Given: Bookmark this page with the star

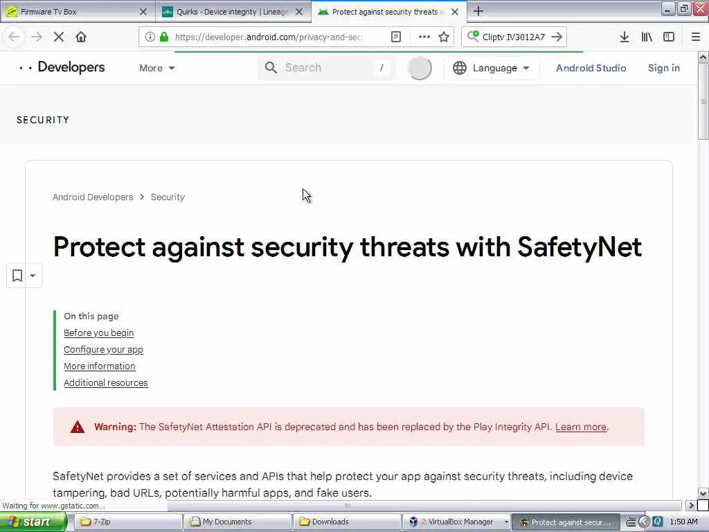Looking at the screenshot, I should point(444,37).
